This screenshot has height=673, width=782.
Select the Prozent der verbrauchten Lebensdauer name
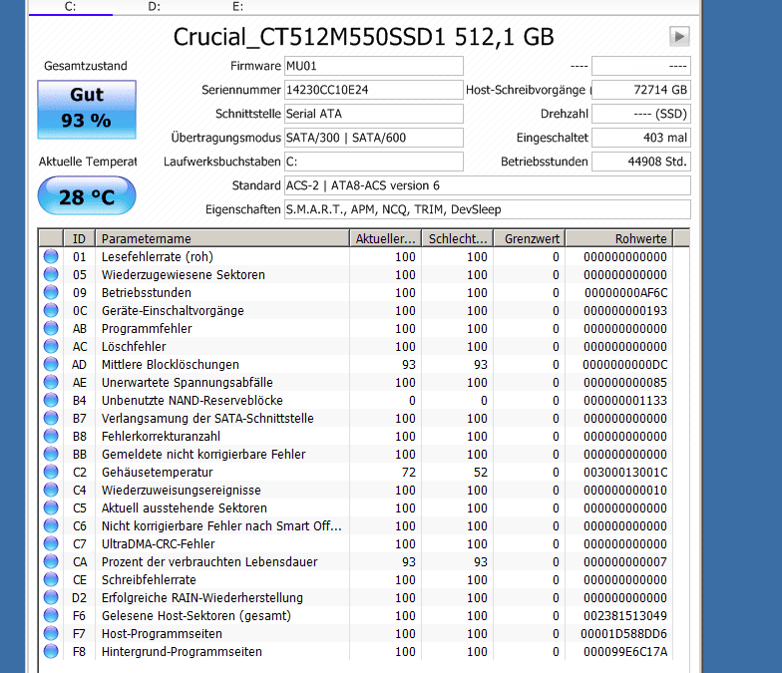[209, 562]
